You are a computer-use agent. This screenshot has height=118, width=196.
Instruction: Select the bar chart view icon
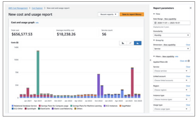click(123, 43)
